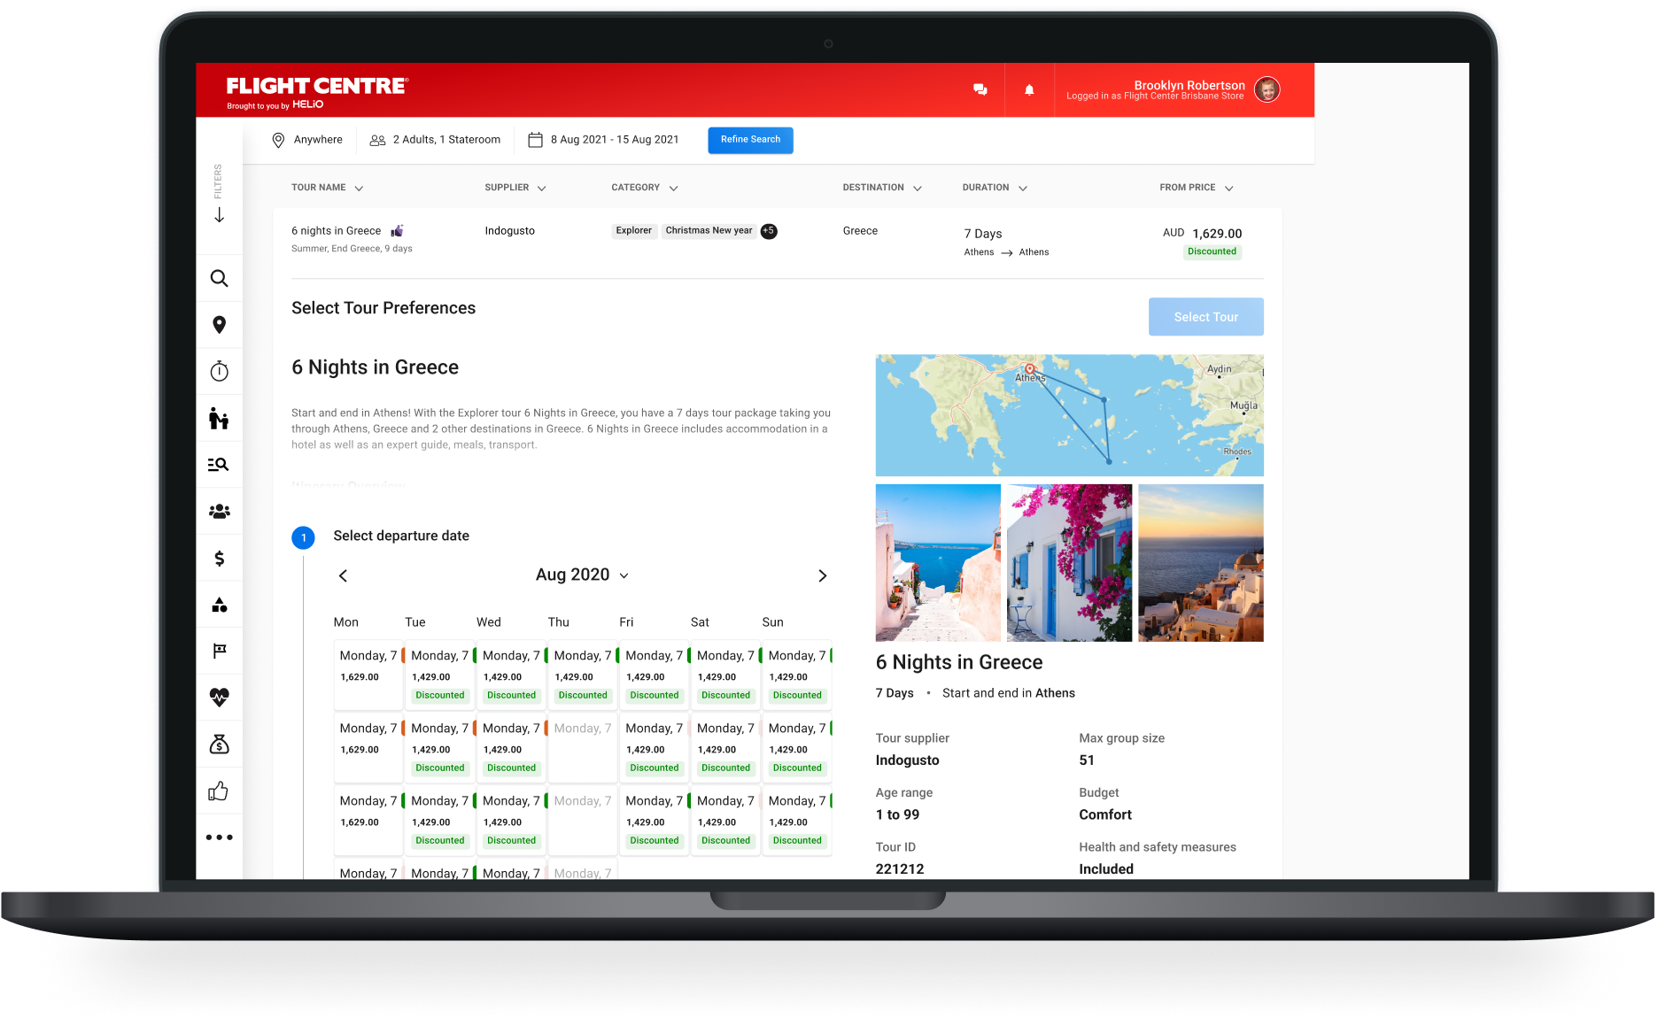The image size is (1658, 1034).
Task: Open the list search filter icon
Action: [219, 465]
